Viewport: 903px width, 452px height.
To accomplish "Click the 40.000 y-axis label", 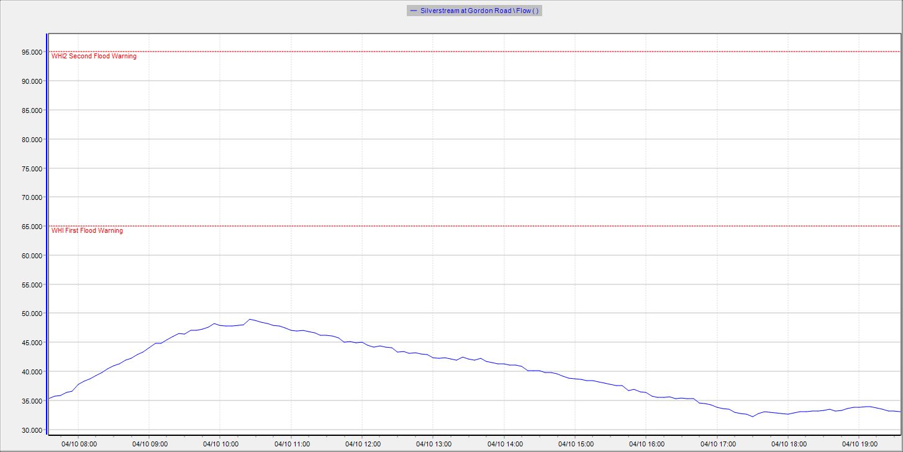I will click(x=31, y=372).
